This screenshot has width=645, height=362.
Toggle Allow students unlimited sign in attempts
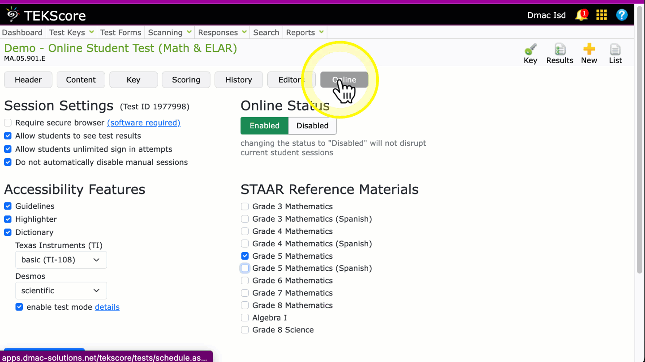coord(8,149)
